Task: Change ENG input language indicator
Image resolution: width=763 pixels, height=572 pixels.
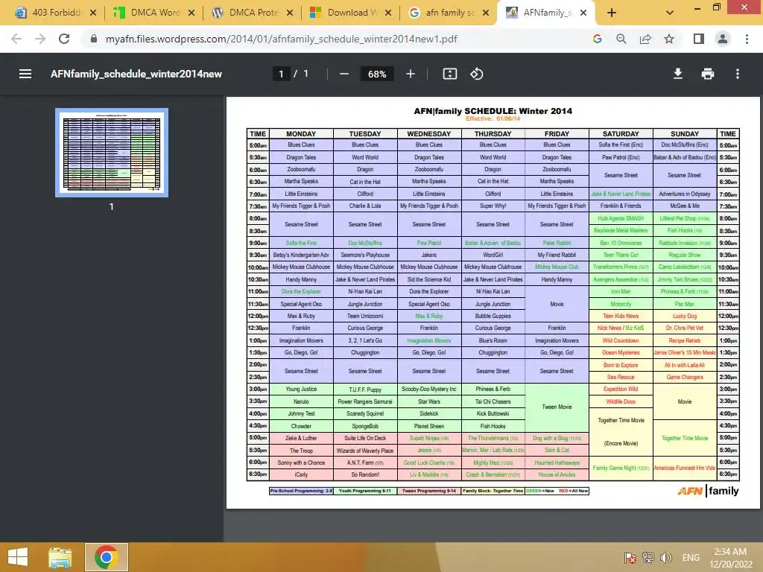Action: (691, 557)
